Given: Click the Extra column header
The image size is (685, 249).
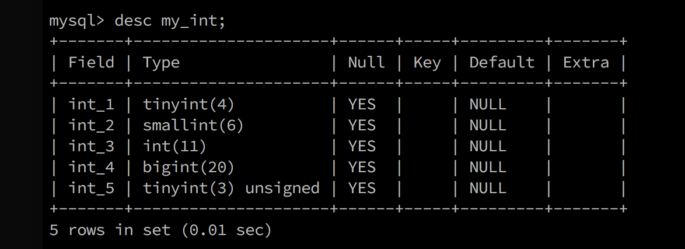Looking at the screenshot, I should click(586, 62).
